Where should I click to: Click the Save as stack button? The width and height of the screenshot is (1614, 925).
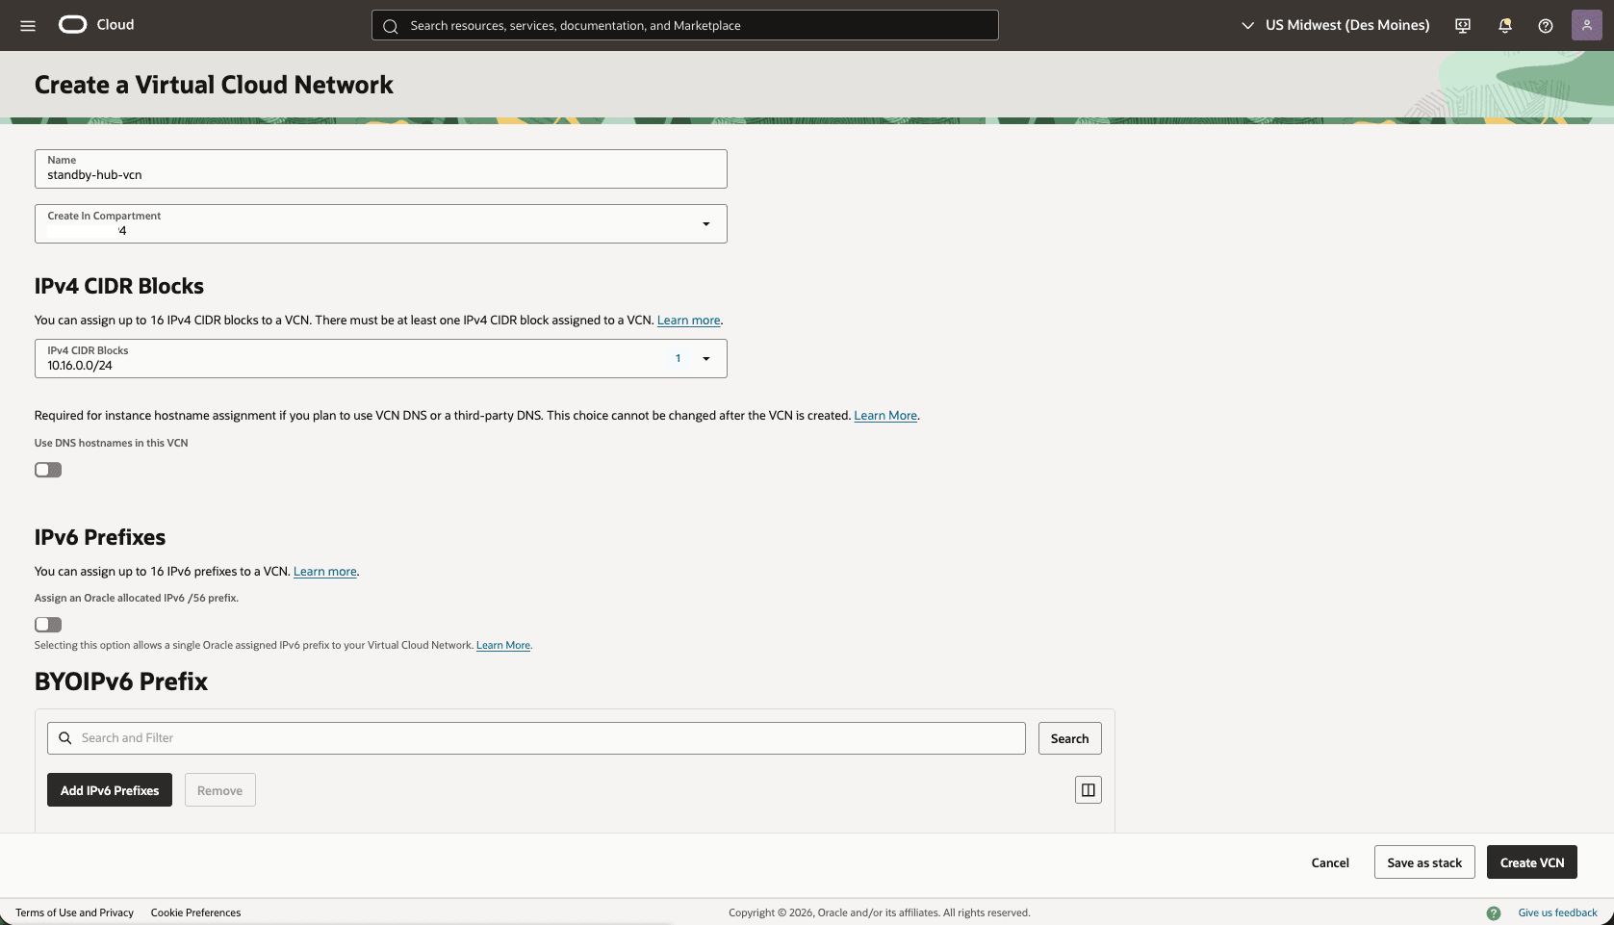pyautogui.click(x=1423, y=862)
